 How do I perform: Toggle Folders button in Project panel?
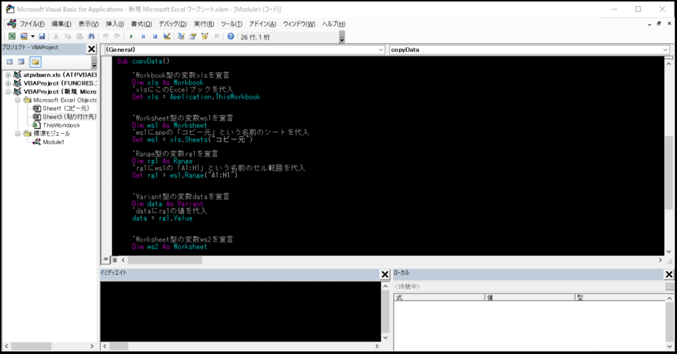click(x=35, y=61)
